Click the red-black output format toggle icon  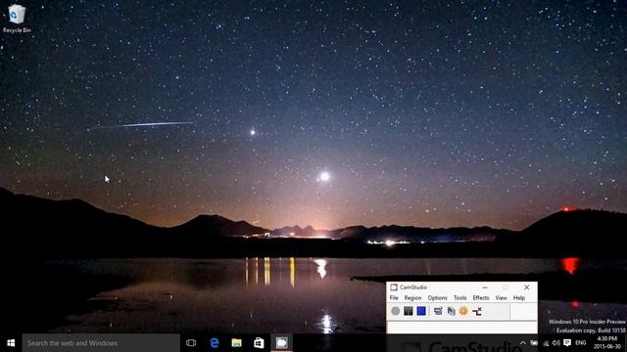[477, 311]
